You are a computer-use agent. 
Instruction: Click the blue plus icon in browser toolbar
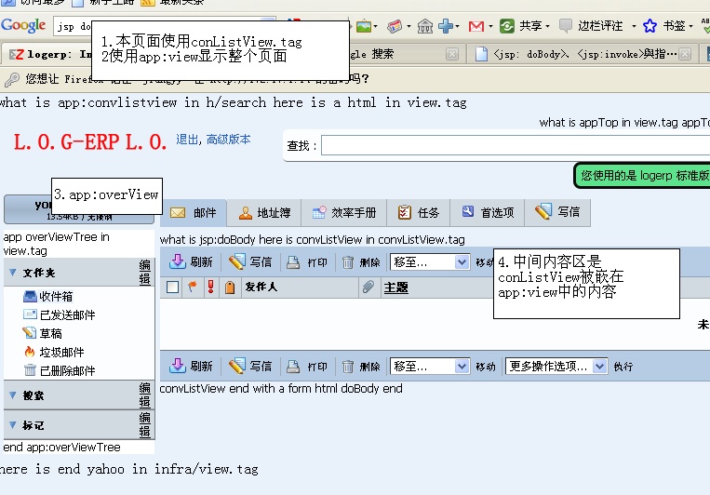[x=446, y=26]
